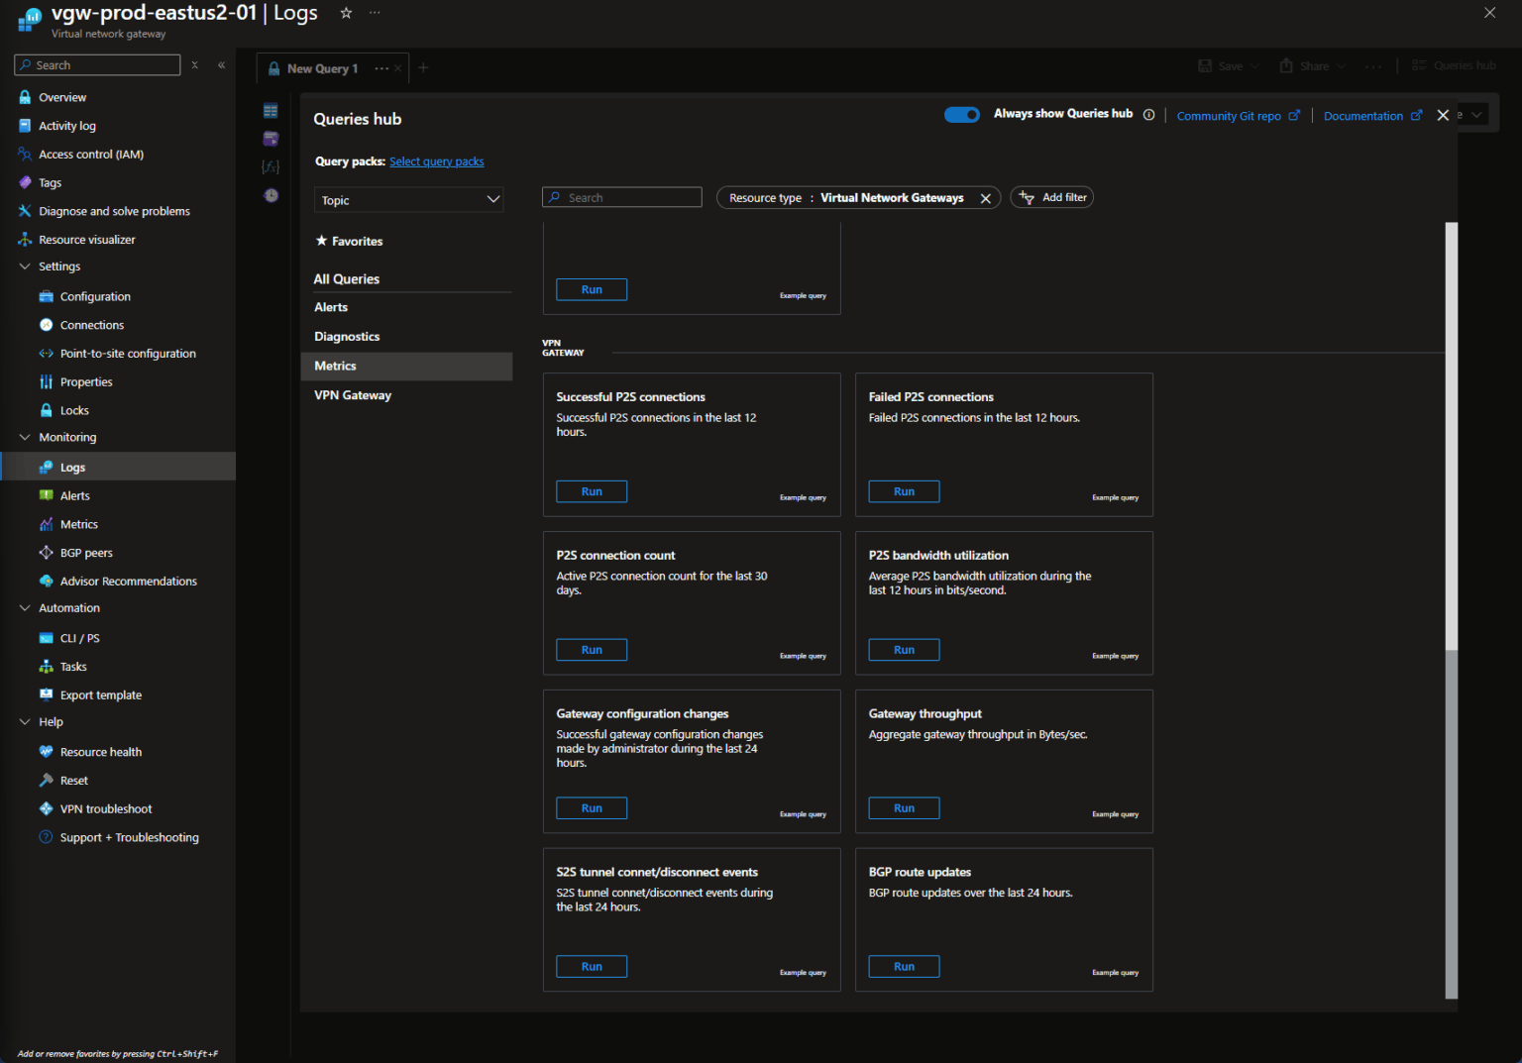Run the Gateway throughput query

click(x=904, y=808)
